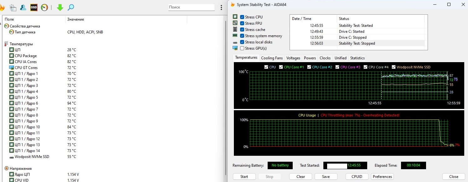Select the Drive C: Started log entry
This screenshot has width=468, height=182.
point(357,32)
